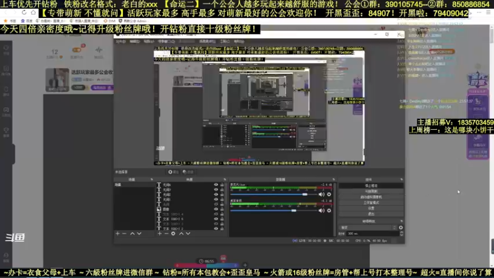494x278 pixels.
Task: Open OBS Tools menu 工具(T)
Action: tap(225, 41)
